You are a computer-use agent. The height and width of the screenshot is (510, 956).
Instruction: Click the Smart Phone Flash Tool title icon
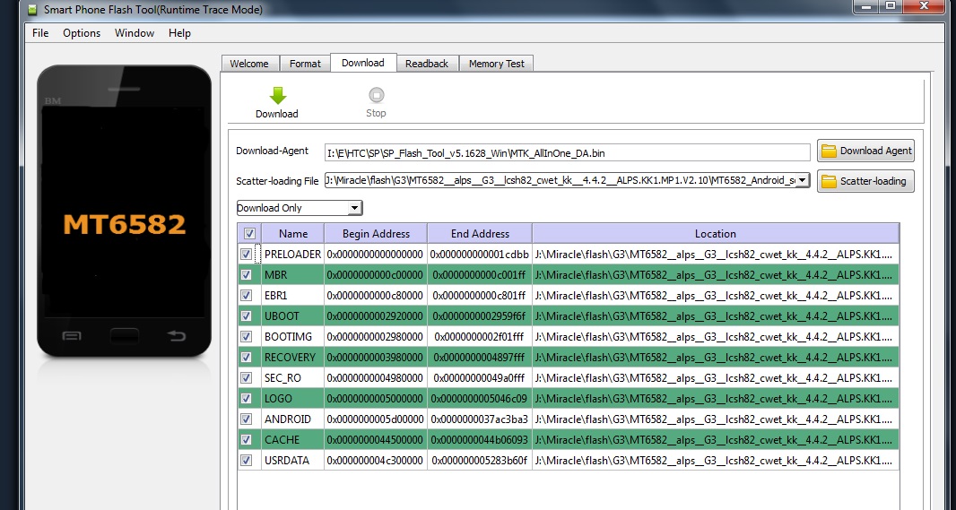point(32,10)
